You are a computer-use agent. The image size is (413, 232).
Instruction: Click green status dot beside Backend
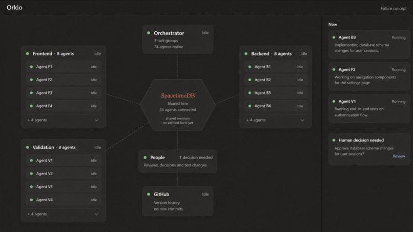[246, 53]
